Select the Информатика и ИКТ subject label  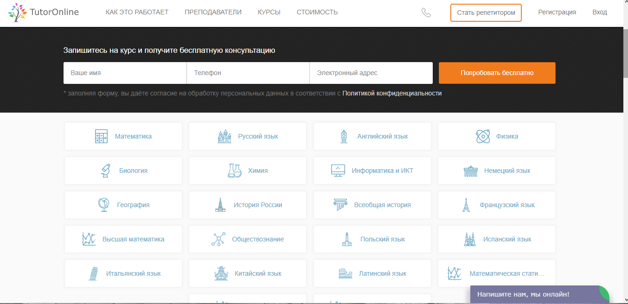point(383,171)
